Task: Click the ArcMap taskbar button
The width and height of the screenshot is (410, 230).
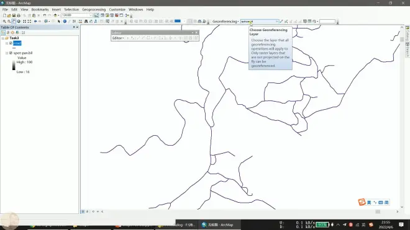Action: [x=218, y=225]
